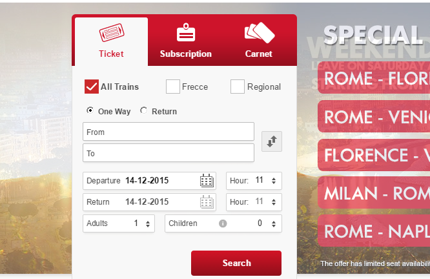Select the One Way radio button

tap(90, 111)
